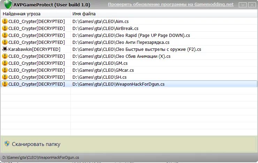Select threat label in GMcar.cs row
This screenshot has width=258, height=163.
(x=37, y=70)
